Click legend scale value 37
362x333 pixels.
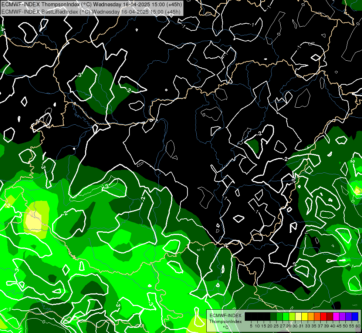pyautogui.click(x=320, y=326)
